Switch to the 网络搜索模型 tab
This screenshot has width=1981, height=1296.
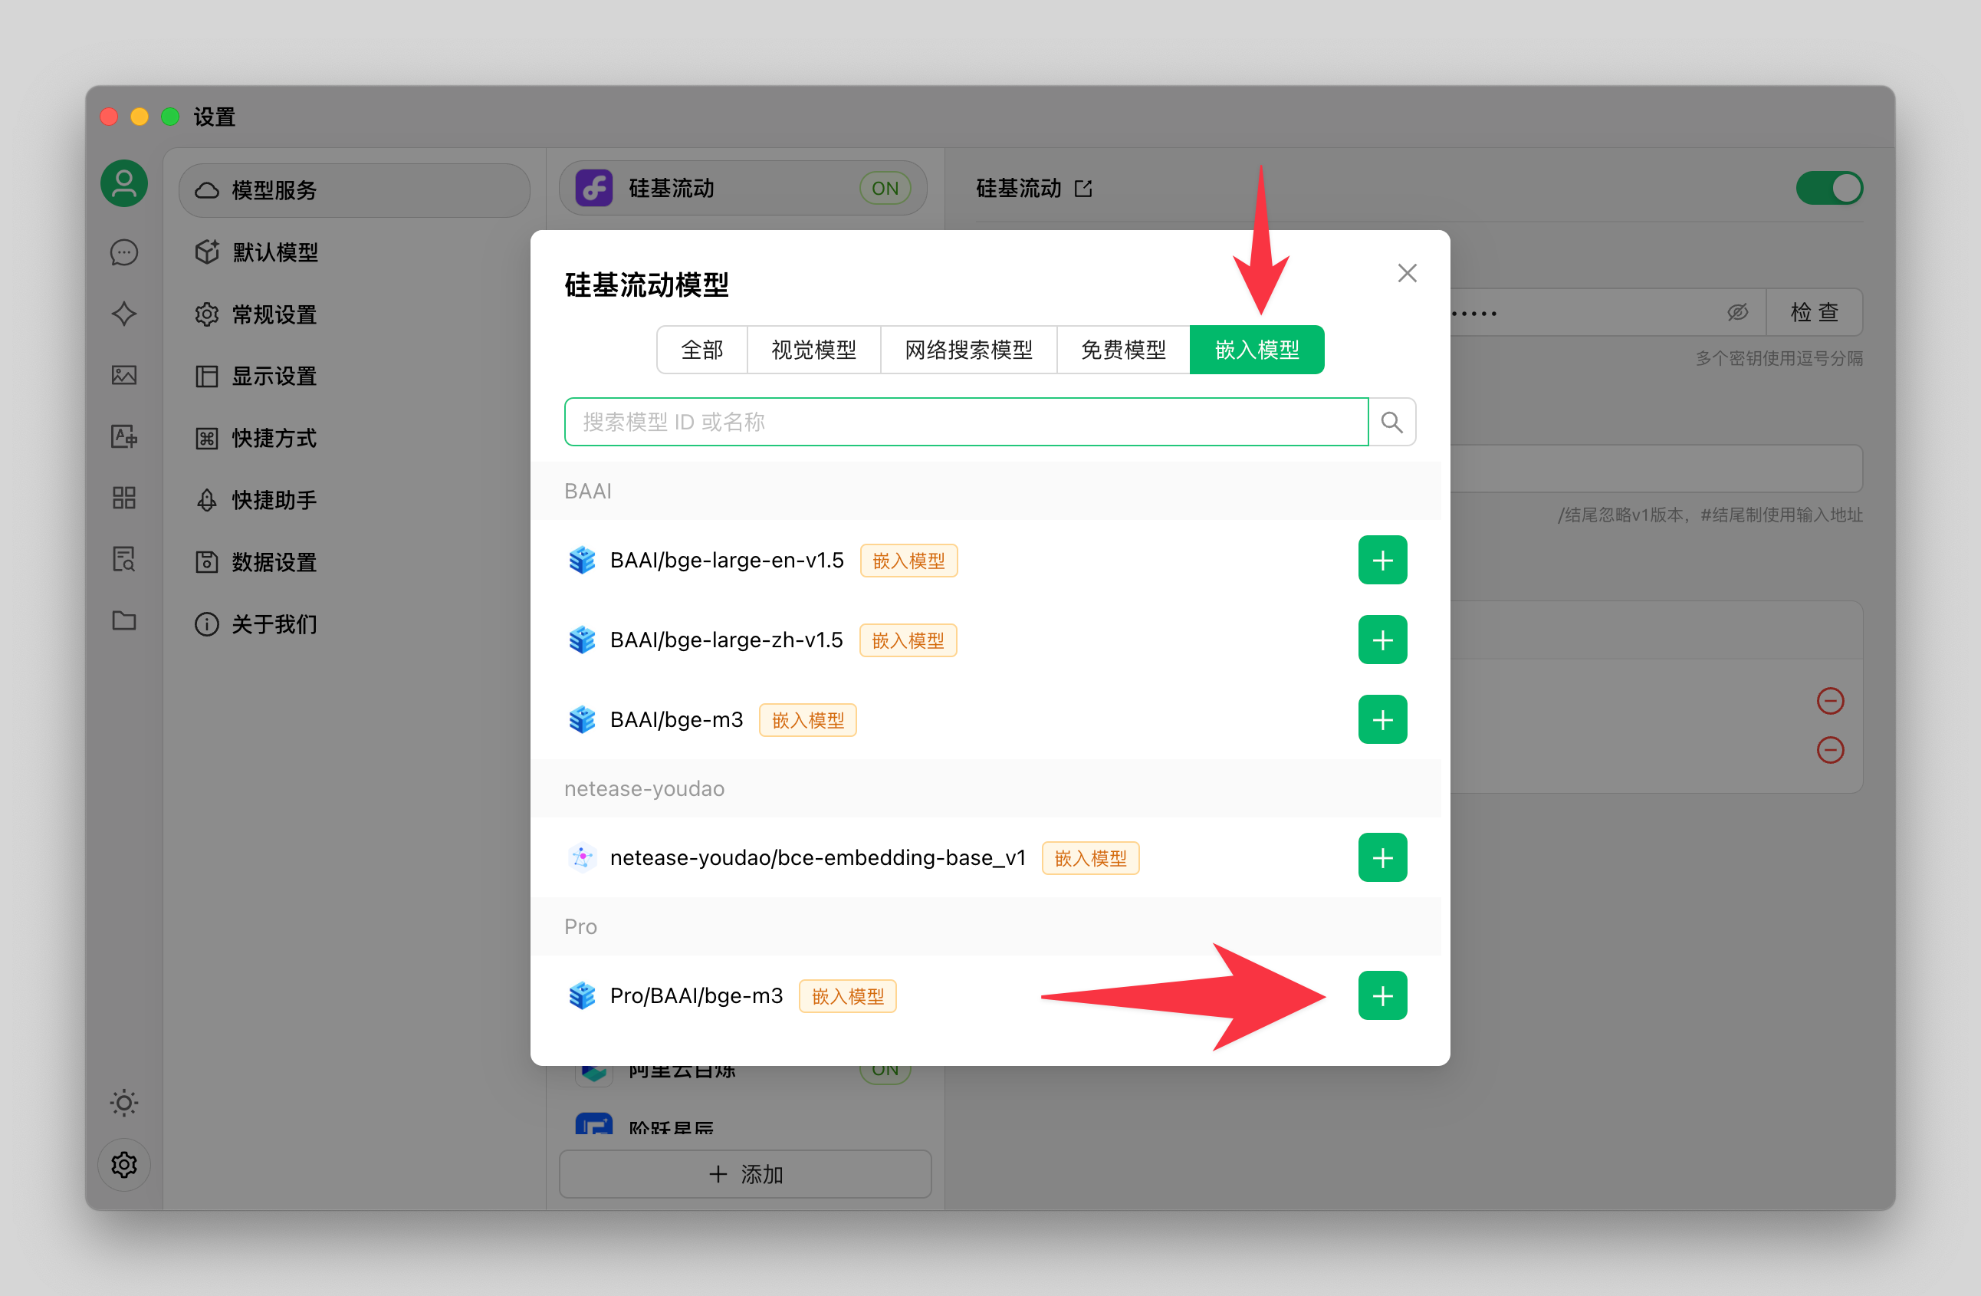968,350
